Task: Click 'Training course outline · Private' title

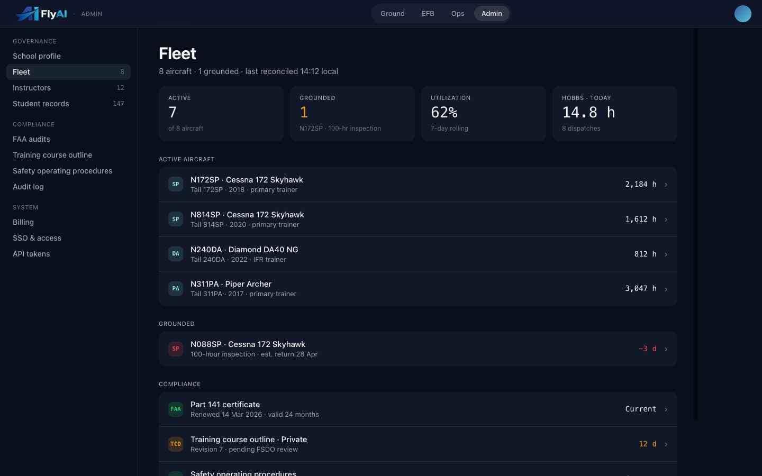Action: pos(249,440)
